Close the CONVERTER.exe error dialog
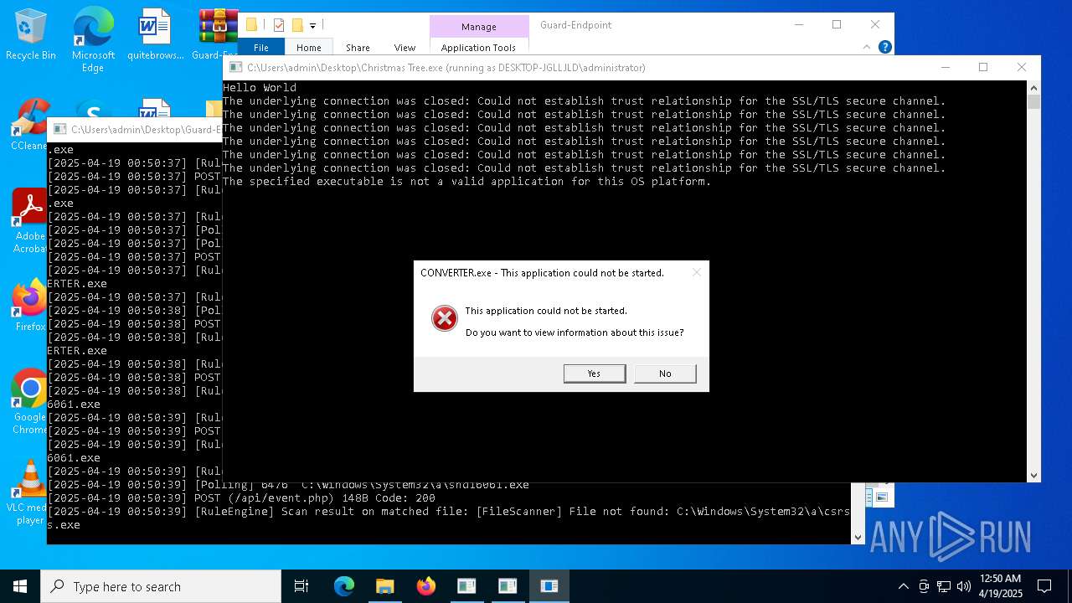 pos(696,272)
